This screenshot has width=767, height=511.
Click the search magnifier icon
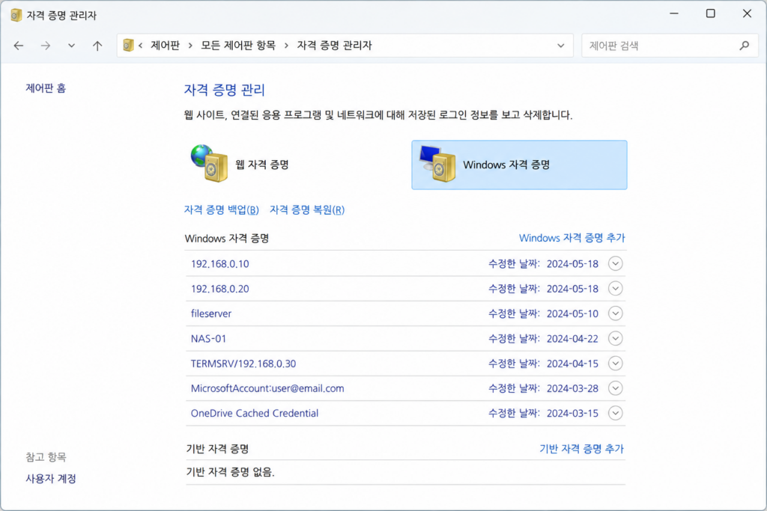point(745,46)
